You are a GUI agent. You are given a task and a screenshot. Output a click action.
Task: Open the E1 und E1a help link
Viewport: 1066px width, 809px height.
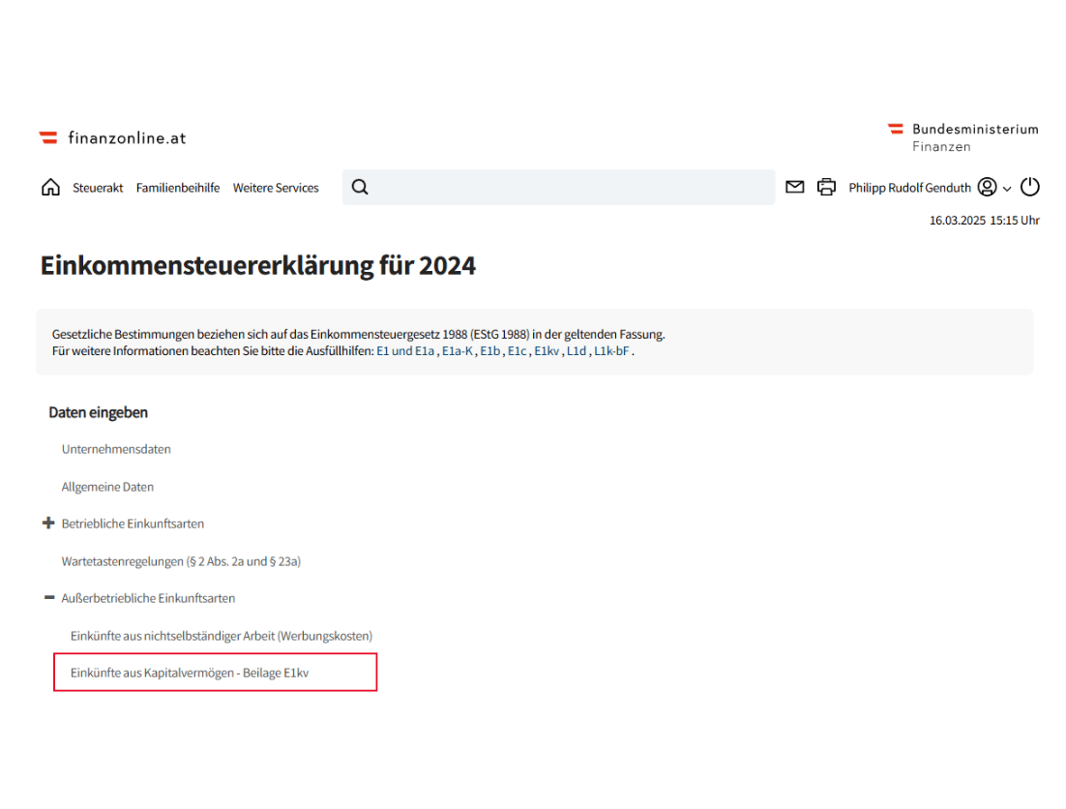pyautogui.click(x=405, y=351)
